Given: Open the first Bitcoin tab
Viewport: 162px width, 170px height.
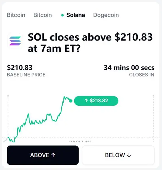Looking at the screenshot, I should [16, 15].
